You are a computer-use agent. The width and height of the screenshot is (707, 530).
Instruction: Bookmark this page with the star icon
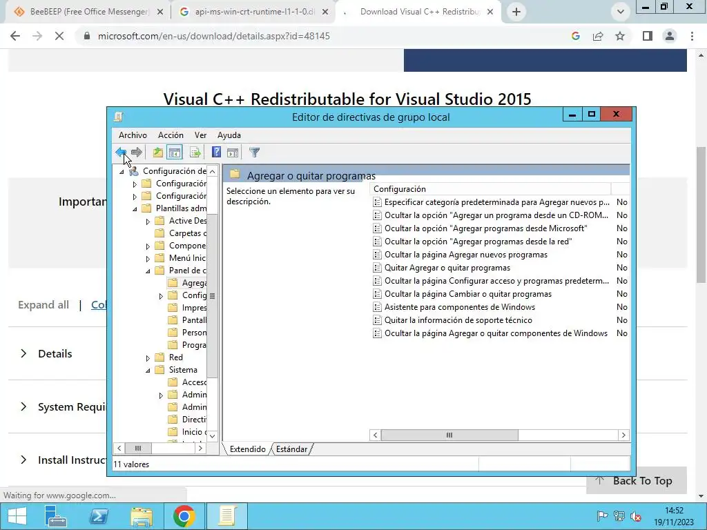[x=620, y=36]
